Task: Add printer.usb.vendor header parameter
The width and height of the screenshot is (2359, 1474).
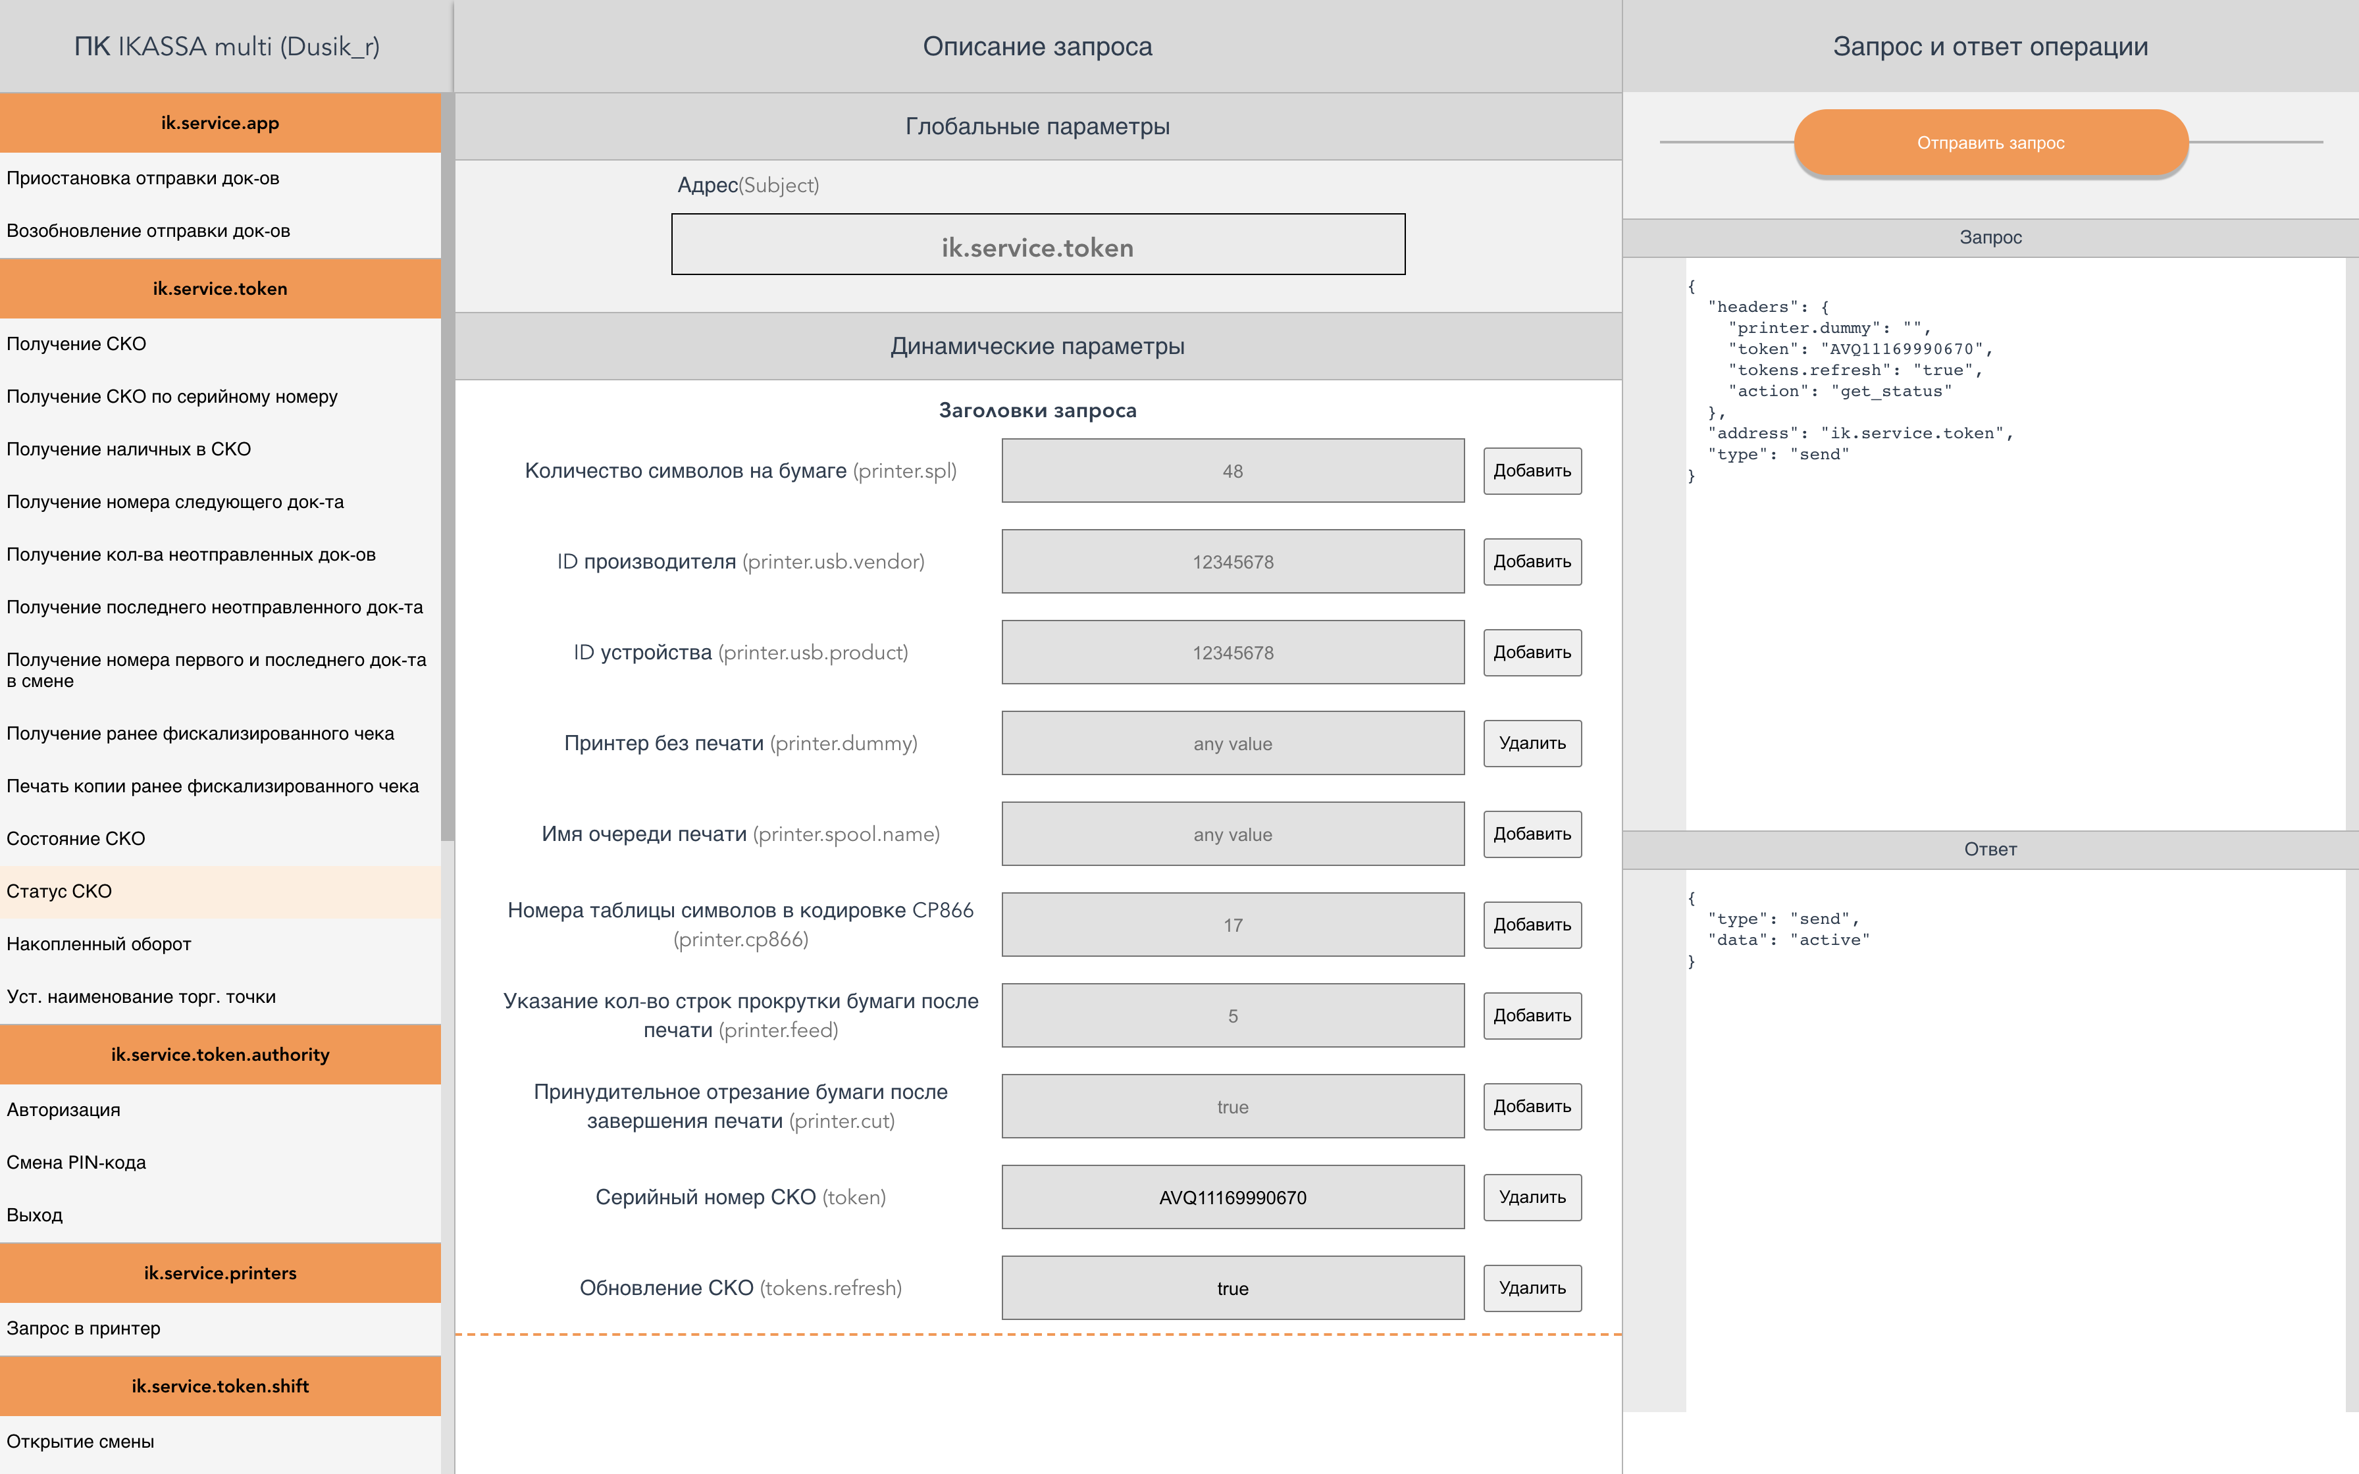Action: (x=1532, y=561)
